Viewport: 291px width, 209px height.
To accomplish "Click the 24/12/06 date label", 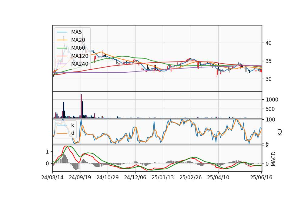I will click(x=135, y=177).
